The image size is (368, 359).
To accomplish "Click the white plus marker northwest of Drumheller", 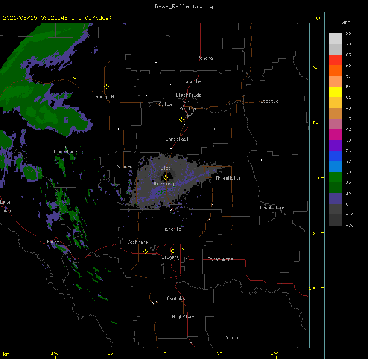I will (261, 160).
